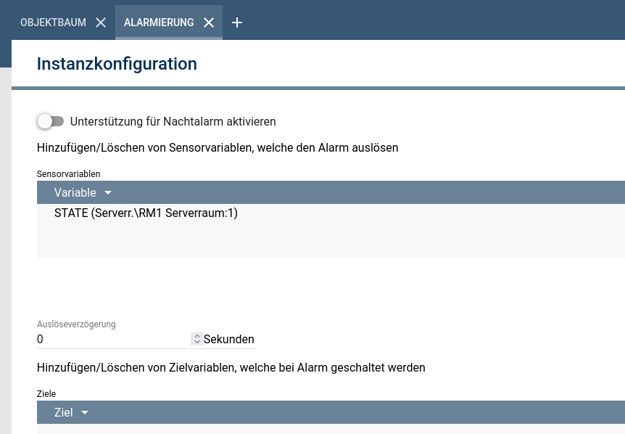Close the ALARMIERUNG tab

[209, 22]
